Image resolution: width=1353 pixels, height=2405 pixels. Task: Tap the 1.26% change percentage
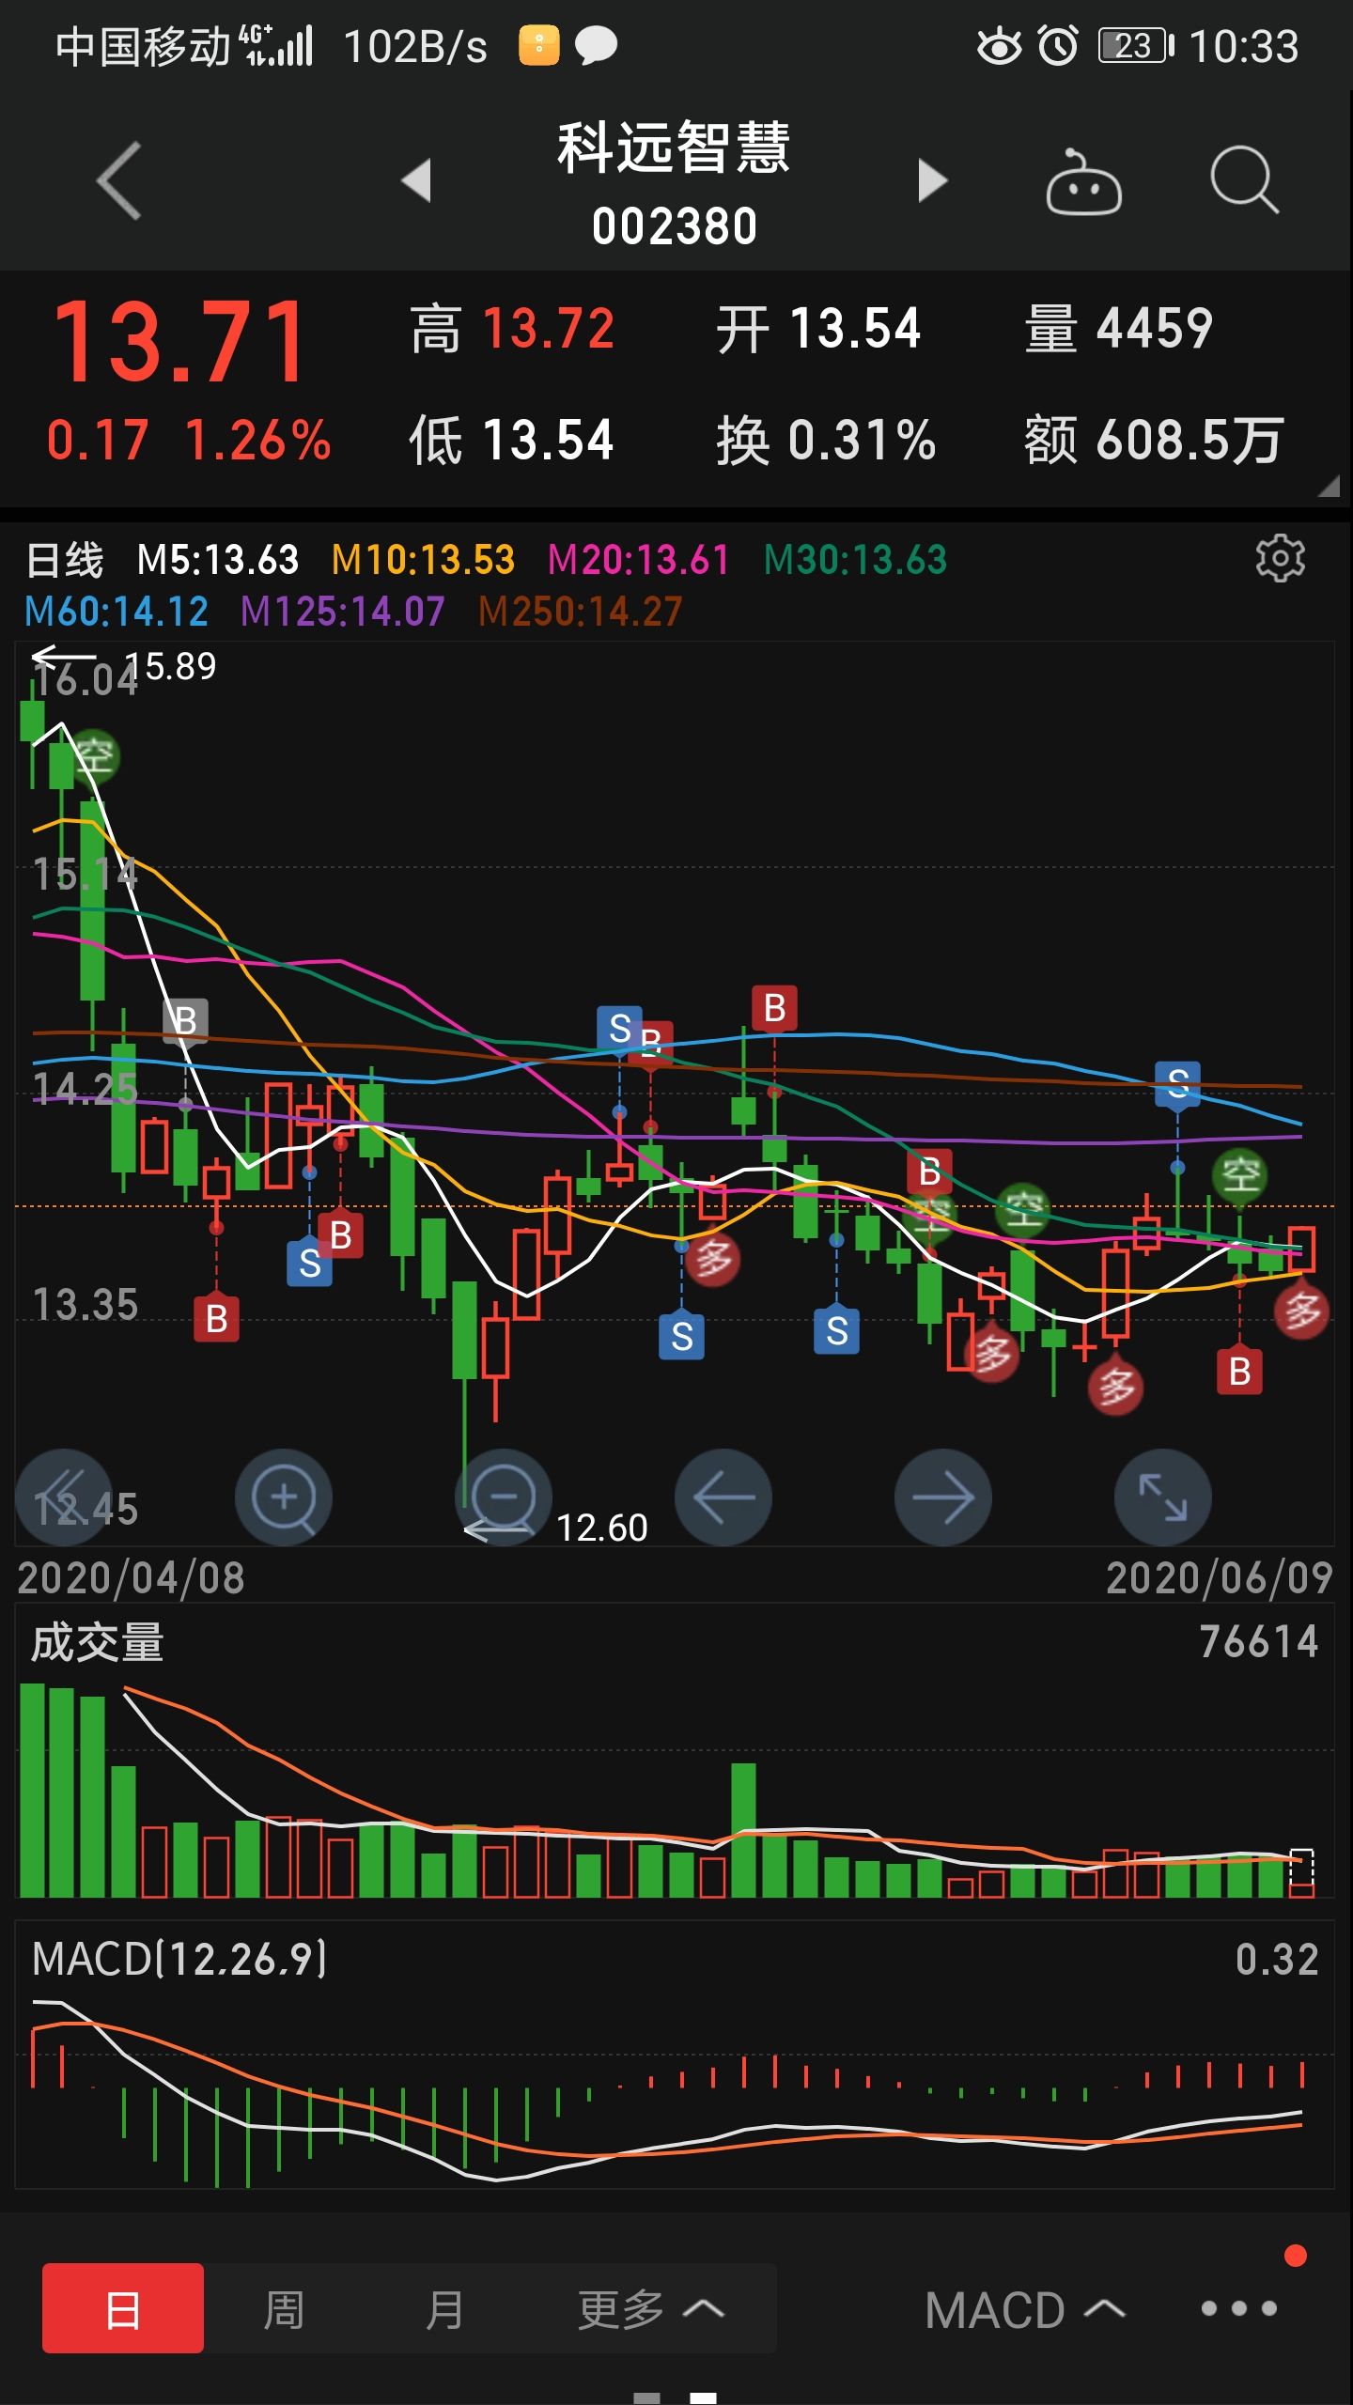click(258, 440)
